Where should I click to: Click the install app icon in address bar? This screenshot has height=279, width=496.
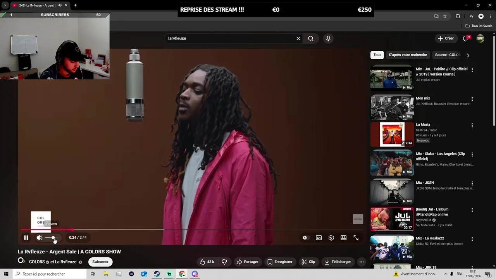point(436,16)
